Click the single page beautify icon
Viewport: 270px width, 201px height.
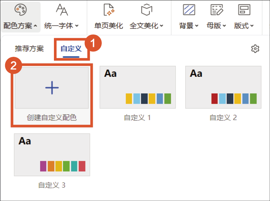(x=109, y=10)
